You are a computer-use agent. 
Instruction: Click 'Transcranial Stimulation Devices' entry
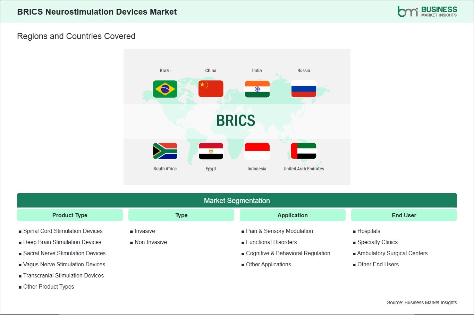[x=64, y=275]
